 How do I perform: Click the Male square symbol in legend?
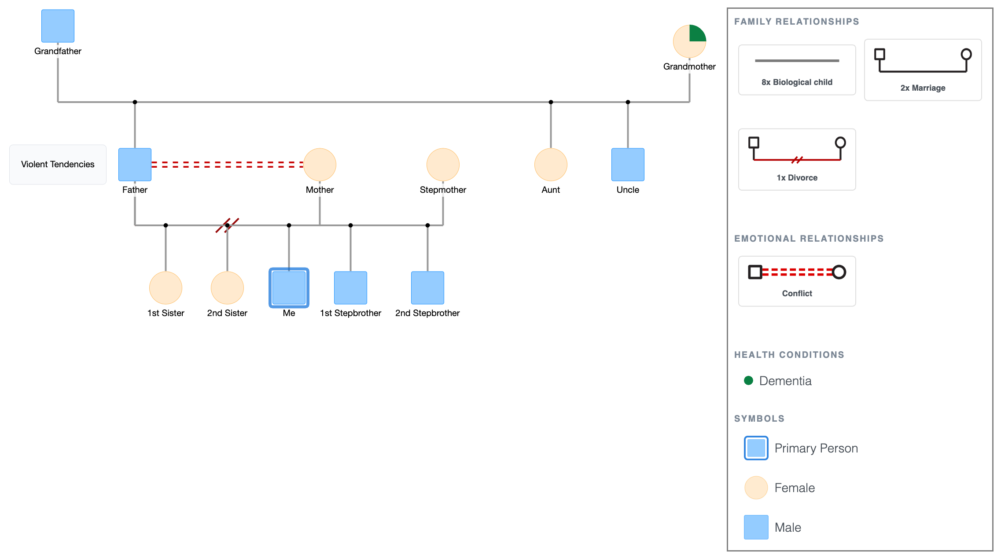756,527
